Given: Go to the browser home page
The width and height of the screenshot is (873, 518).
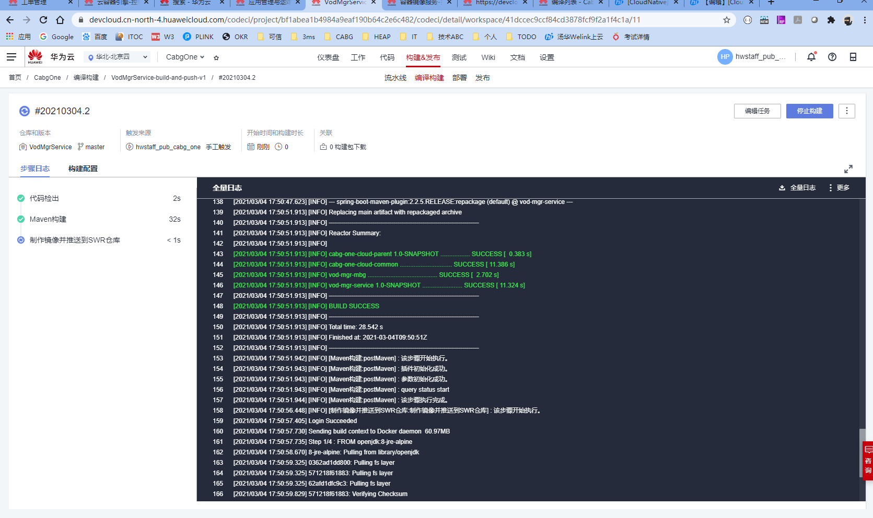Looking at the screenshot, I should coord(60,20).
